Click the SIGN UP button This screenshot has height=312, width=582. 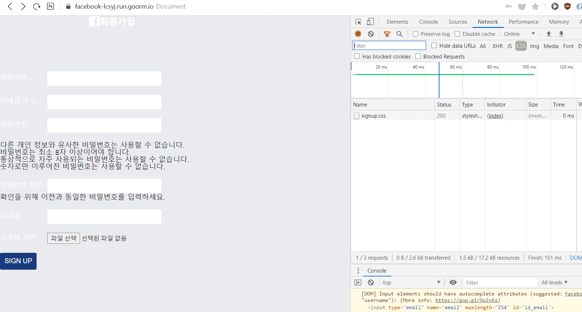click(18, 261)
